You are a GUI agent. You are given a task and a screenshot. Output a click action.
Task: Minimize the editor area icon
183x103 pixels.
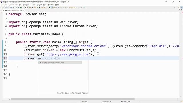pos(179,10)
